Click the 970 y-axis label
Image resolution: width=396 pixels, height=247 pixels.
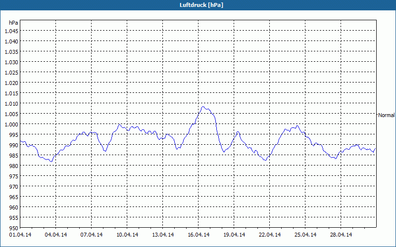coord(14,187)
